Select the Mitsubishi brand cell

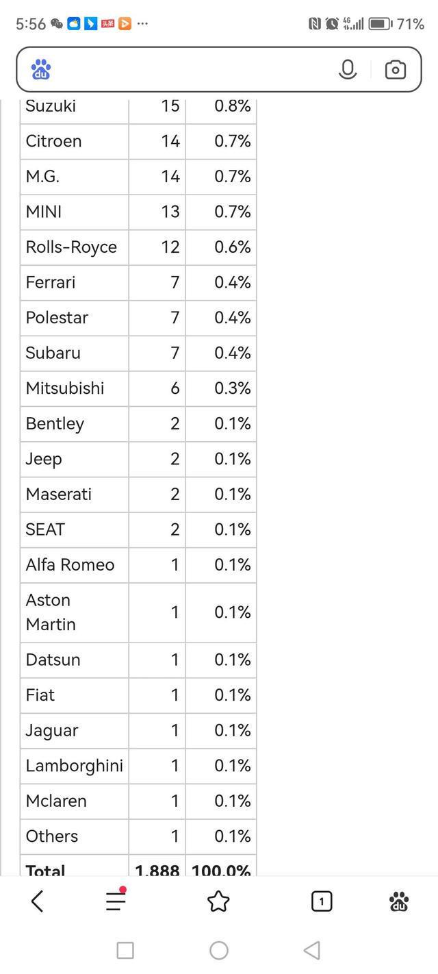(75, 388)
